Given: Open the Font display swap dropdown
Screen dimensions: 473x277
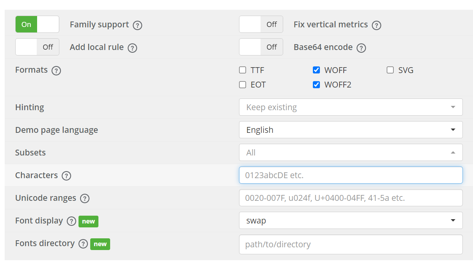Looking at the screenshot, I should pyautogui.click(x=350, y=220).
